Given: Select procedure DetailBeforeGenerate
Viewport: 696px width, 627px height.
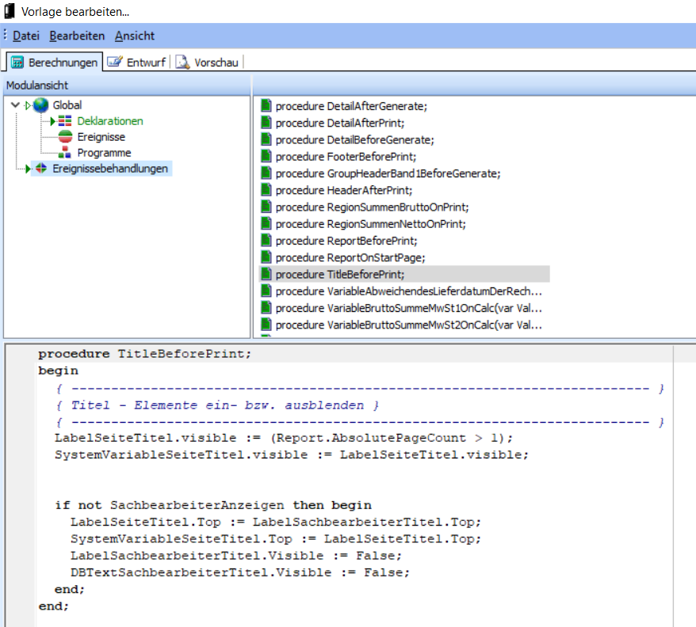Looking at the screenshot, I should click(354, 140).
